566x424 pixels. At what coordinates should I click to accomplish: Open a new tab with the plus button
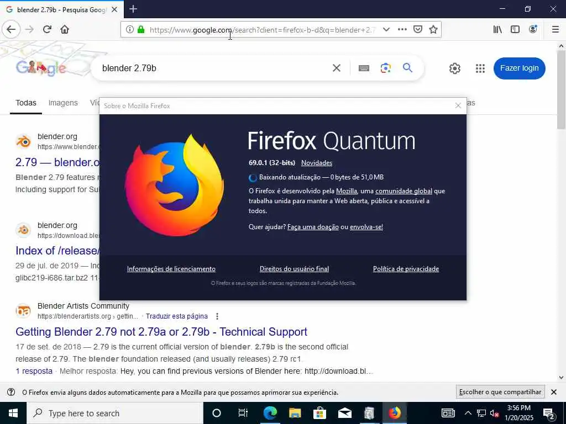133,9
